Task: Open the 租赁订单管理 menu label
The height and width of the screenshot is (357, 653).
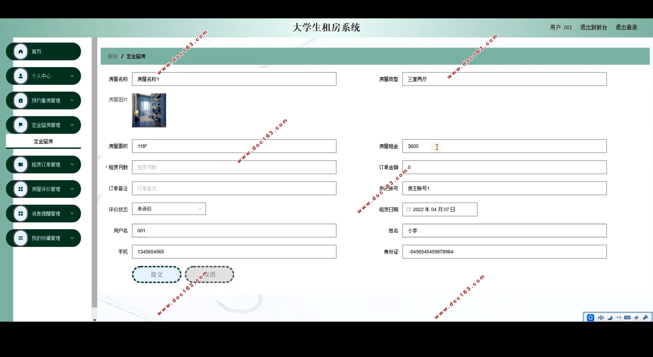Action: 46,165
